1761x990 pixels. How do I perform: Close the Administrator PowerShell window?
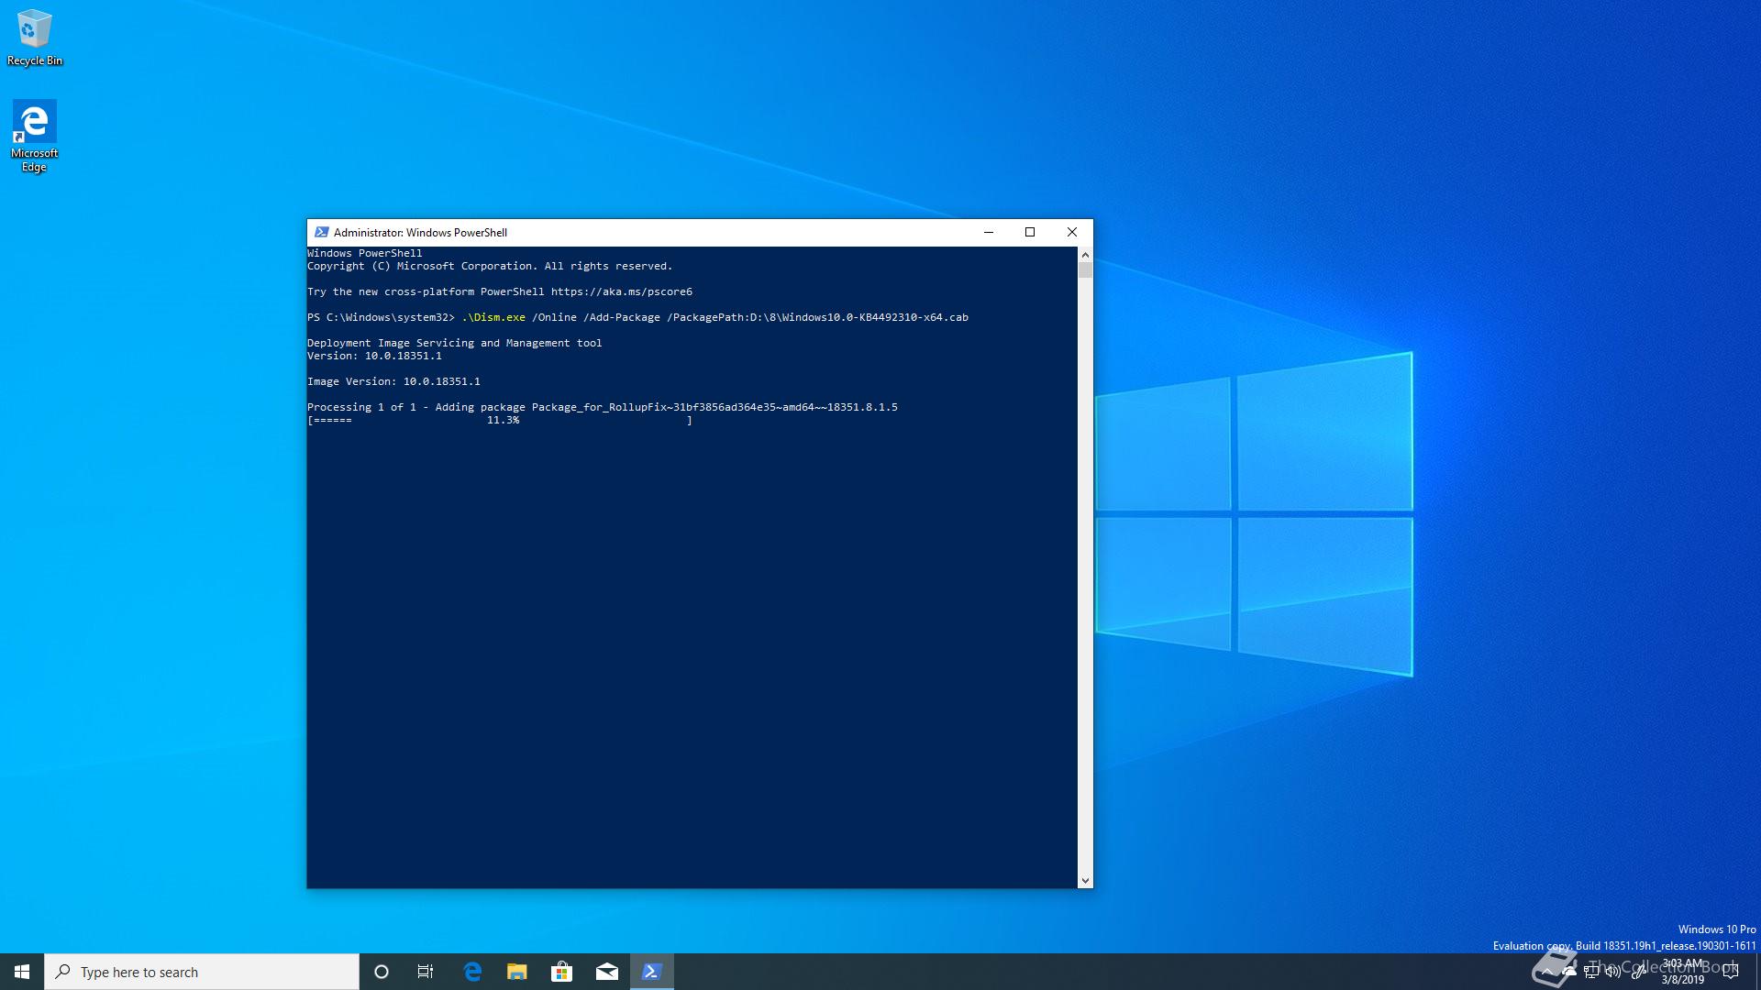(x=1072, y=233)
